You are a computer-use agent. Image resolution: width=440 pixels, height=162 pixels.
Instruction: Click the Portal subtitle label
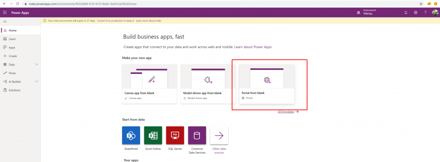(x=249, y=98)
